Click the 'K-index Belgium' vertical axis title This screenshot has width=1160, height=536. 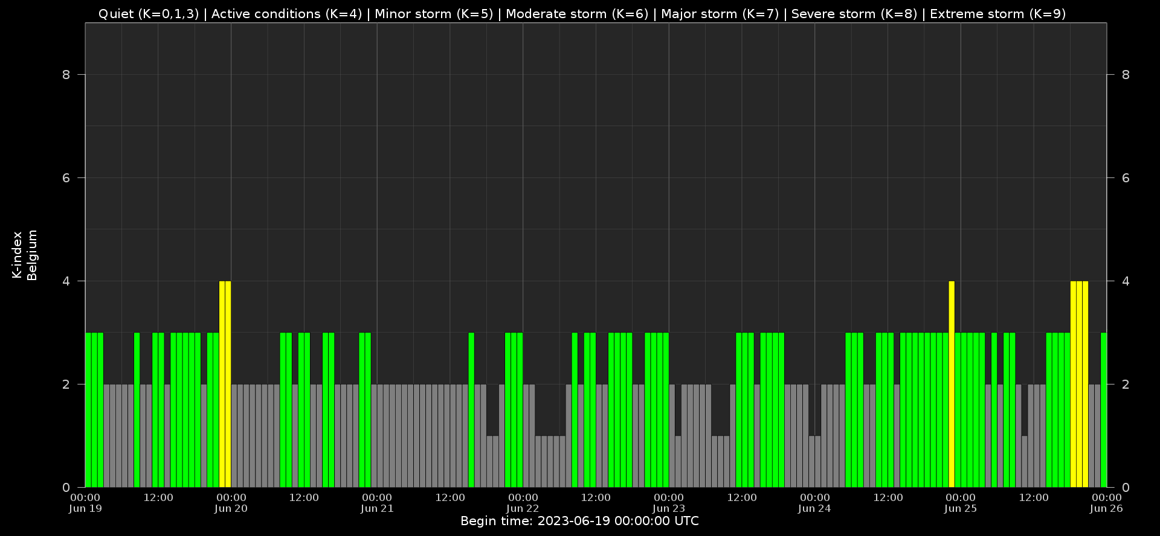pyautogui.click(x=25, y=255)
